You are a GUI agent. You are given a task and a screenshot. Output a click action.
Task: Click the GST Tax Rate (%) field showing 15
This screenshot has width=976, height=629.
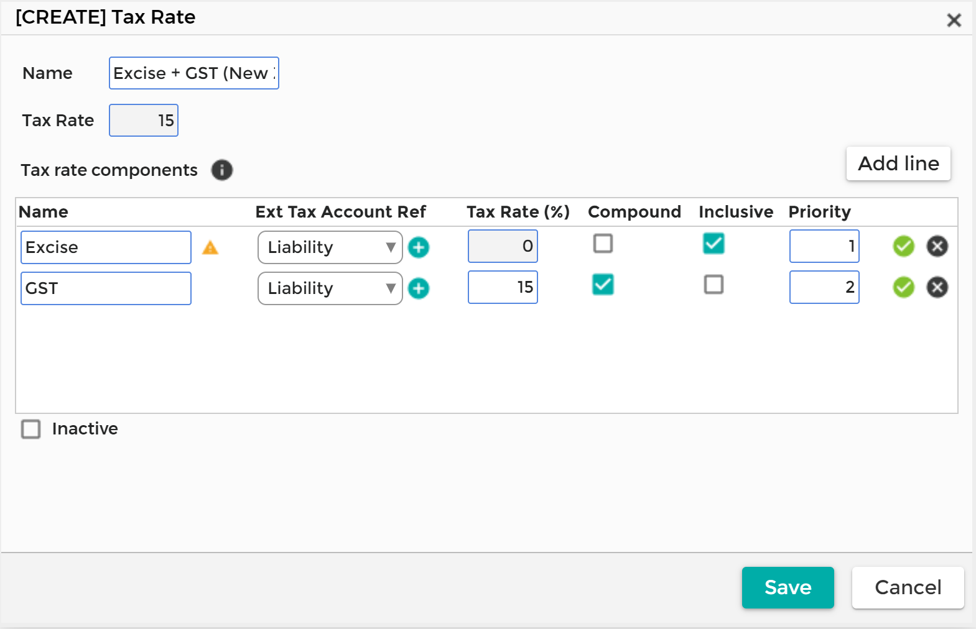(503, 287)
